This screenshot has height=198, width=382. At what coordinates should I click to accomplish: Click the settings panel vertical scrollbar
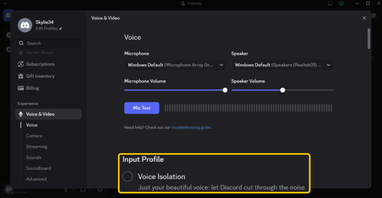tap(369, 39)
